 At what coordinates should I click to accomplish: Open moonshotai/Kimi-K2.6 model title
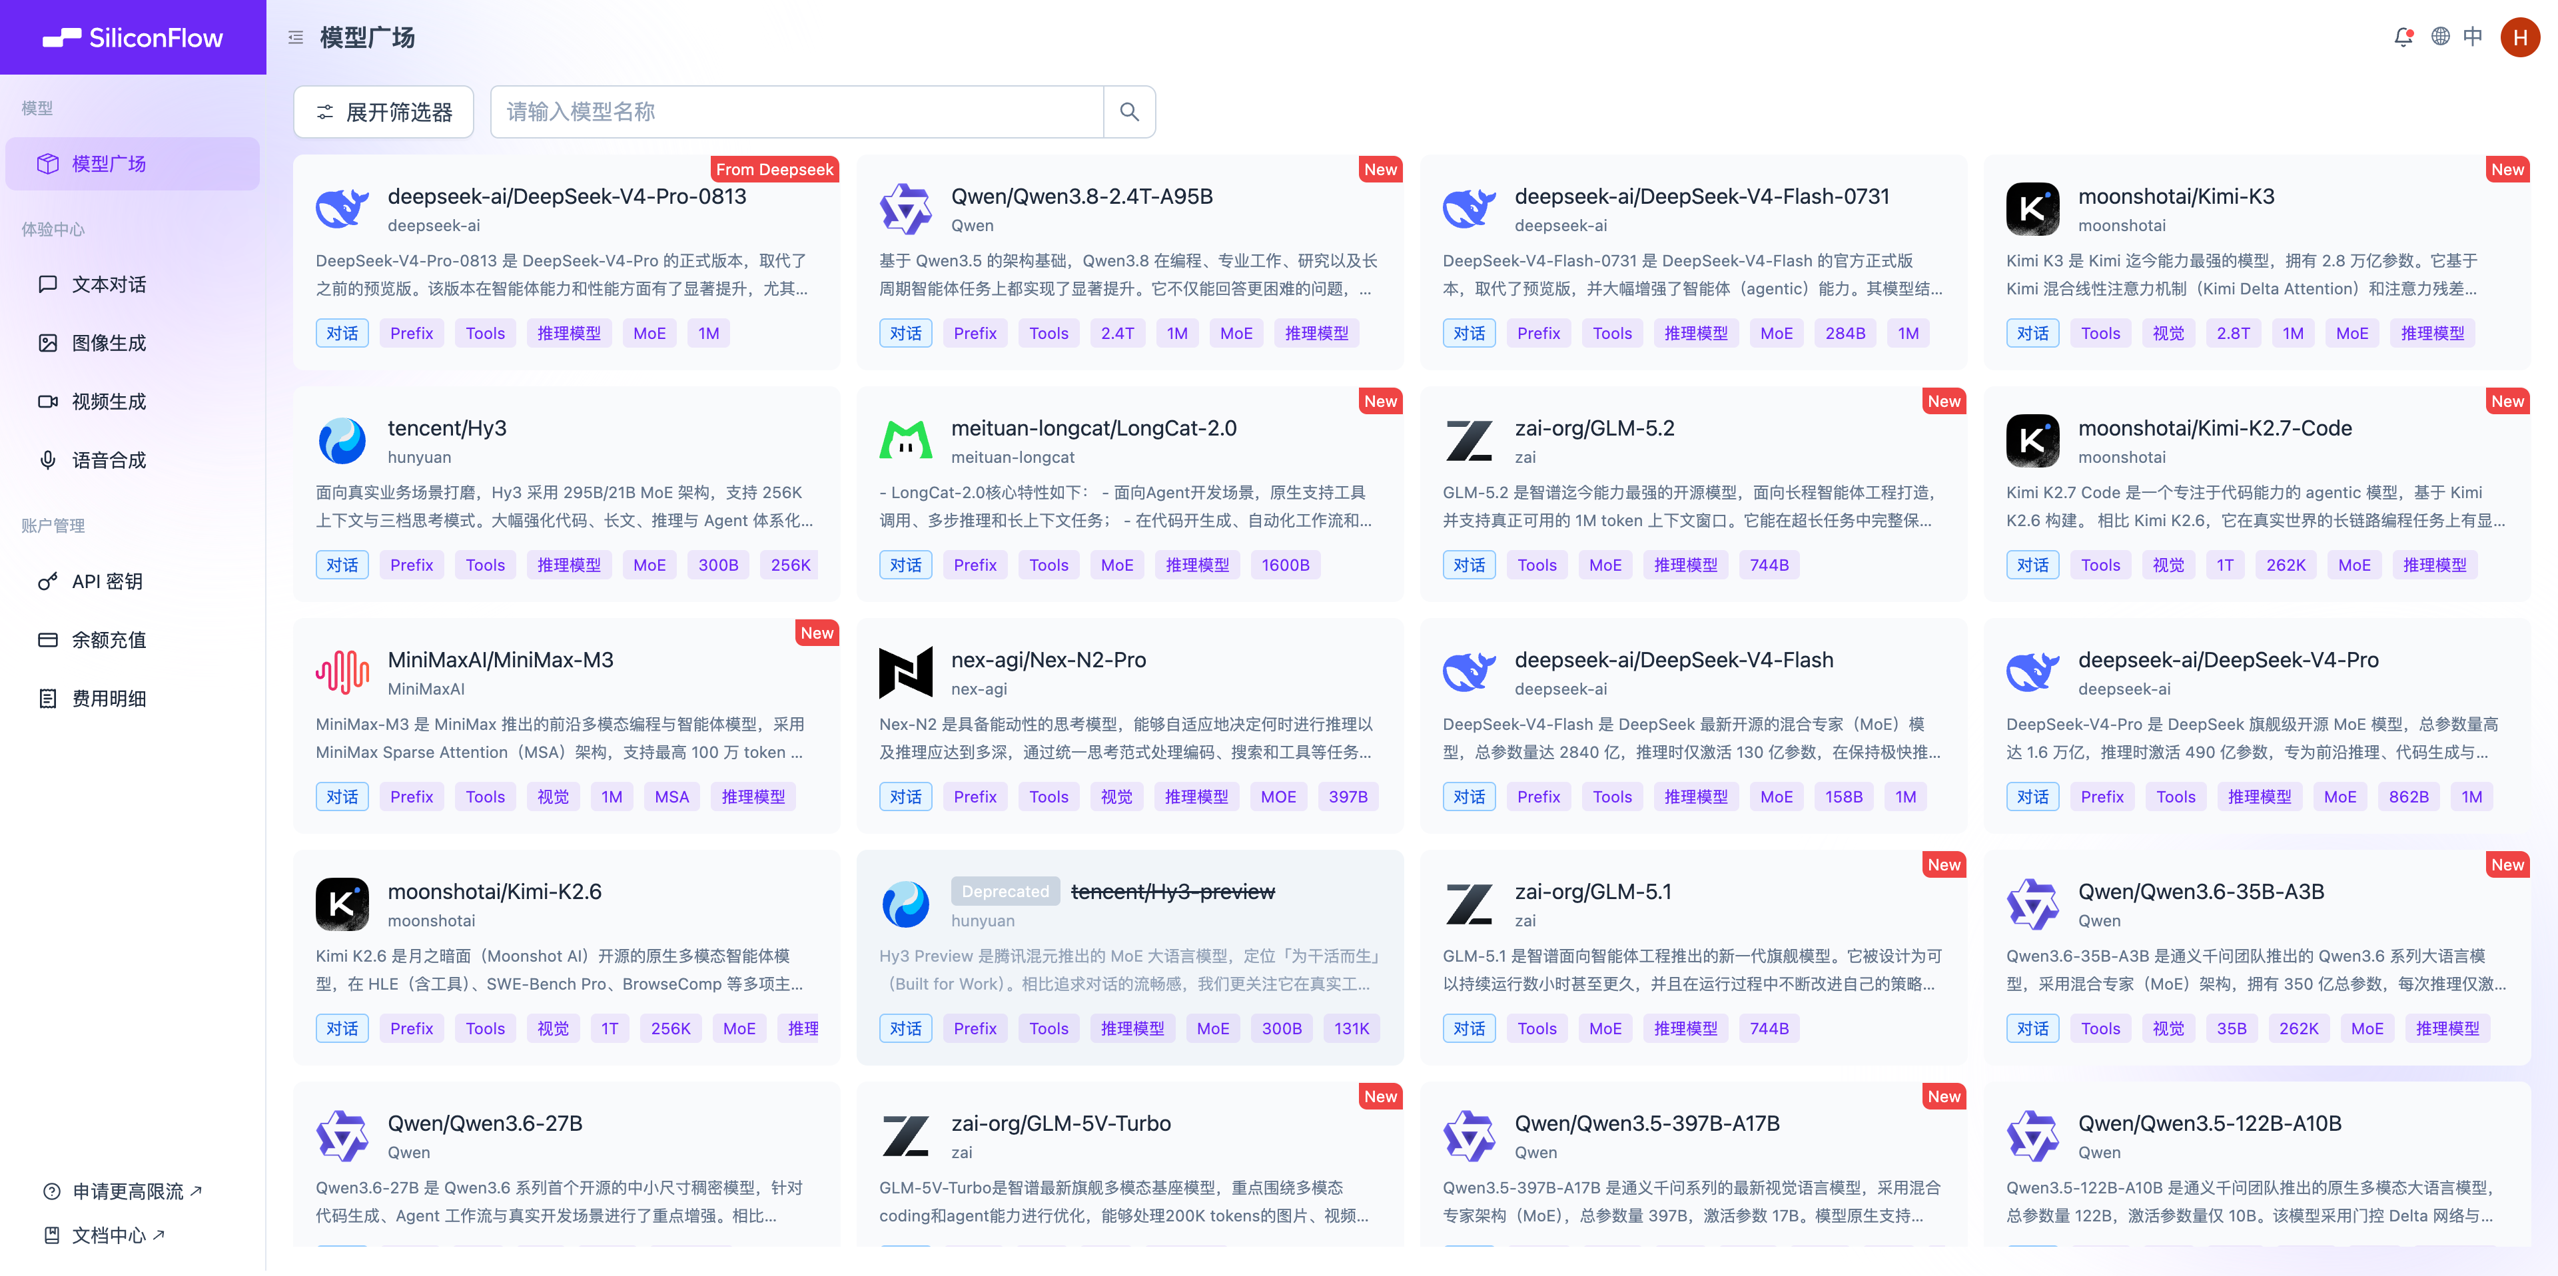[x=494, y=892]
